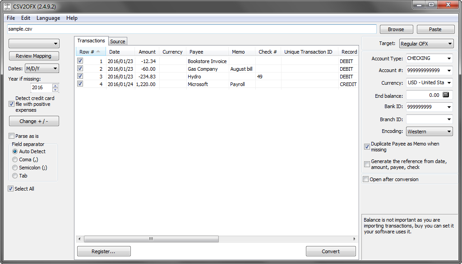Click the Paste button
The width and height of the screenshot is (462, 264).
point(435,29)
